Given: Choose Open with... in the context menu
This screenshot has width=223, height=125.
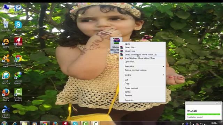Looking at the screenshot, I should (x=142, y=62).
